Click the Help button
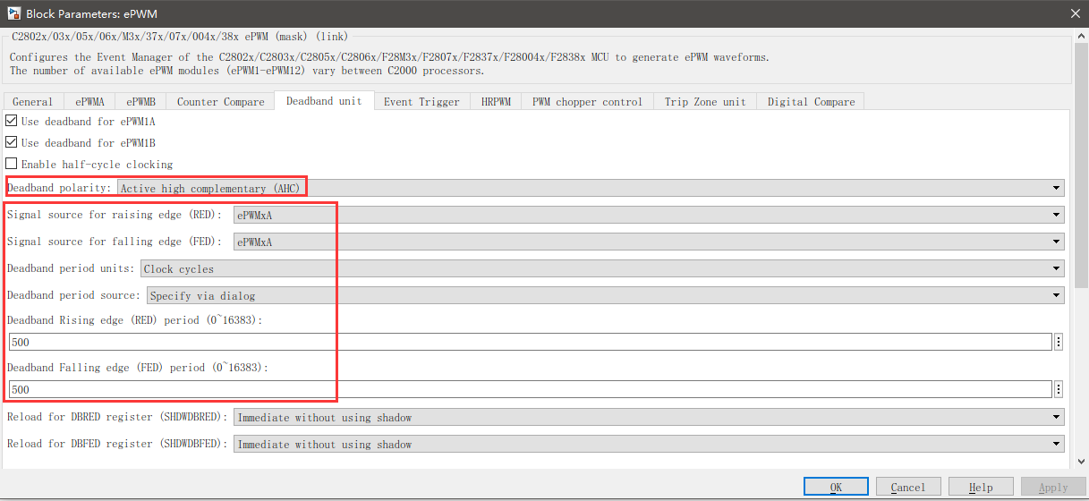 [981, 487]
